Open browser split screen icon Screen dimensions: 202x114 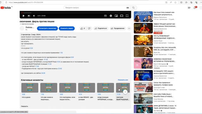(181, 2)
